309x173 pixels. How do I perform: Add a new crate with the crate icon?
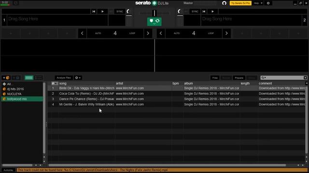point(6,78)
